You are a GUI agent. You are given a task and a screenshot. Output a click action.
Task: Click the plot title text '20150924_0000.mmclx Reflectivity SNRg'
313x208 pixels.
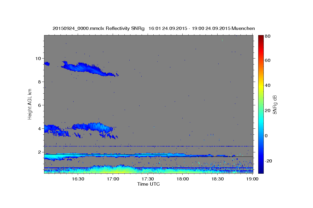tap(99, 28)
